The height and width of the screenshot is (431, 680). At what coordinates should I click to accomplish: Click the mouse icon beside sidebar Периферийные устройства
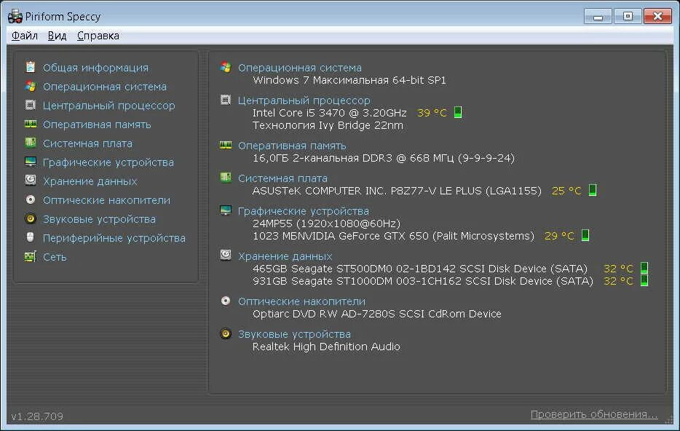[31, 237]
